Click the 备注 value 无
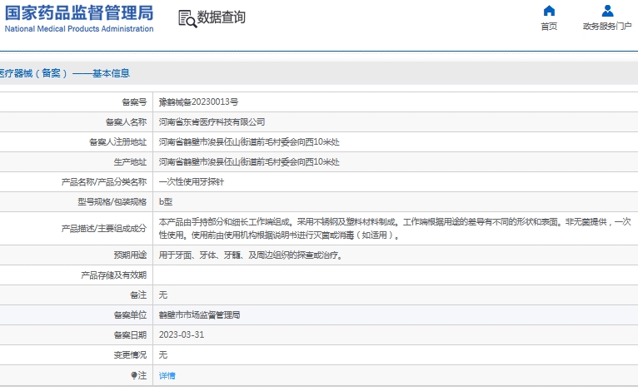The image size is (638, 391). (x=162, y=294)
